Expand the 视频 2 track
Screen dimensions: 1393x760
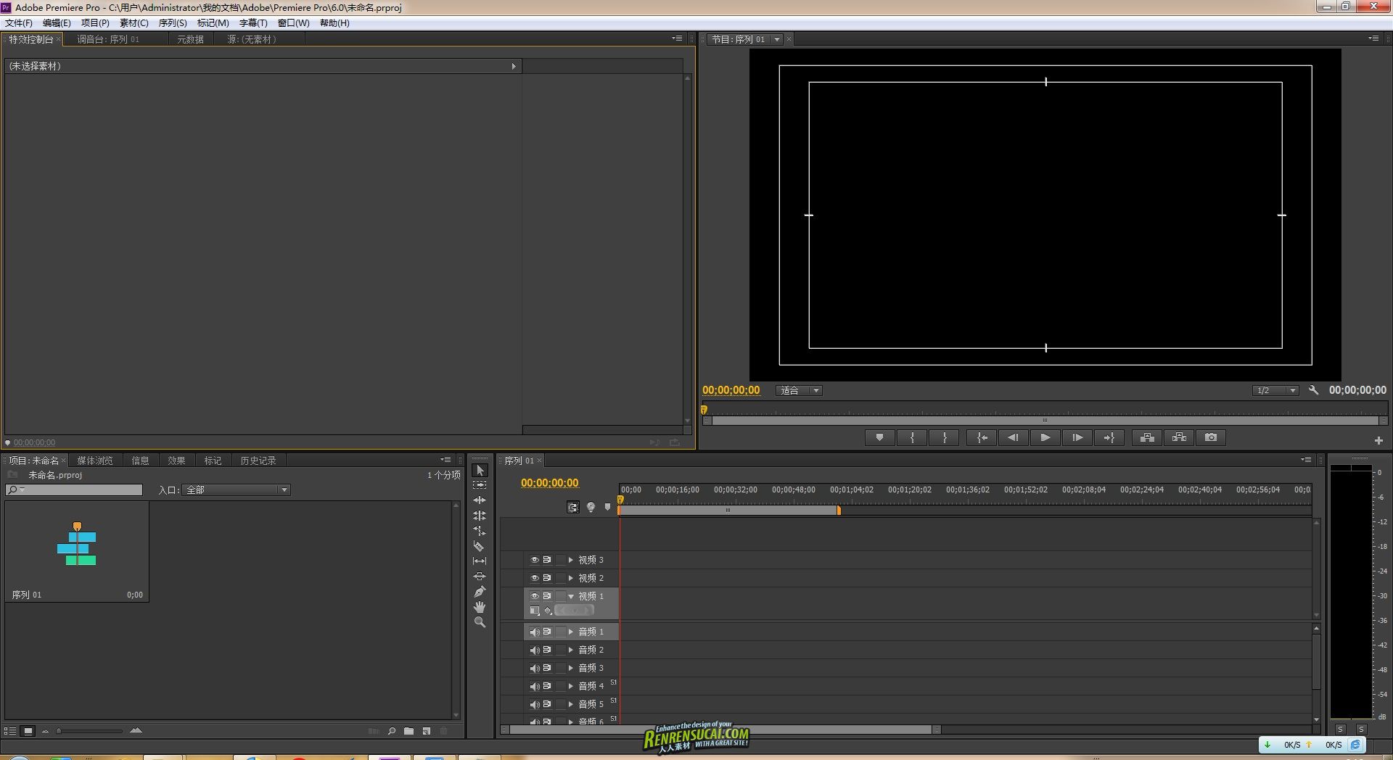[x=571, y=578]
